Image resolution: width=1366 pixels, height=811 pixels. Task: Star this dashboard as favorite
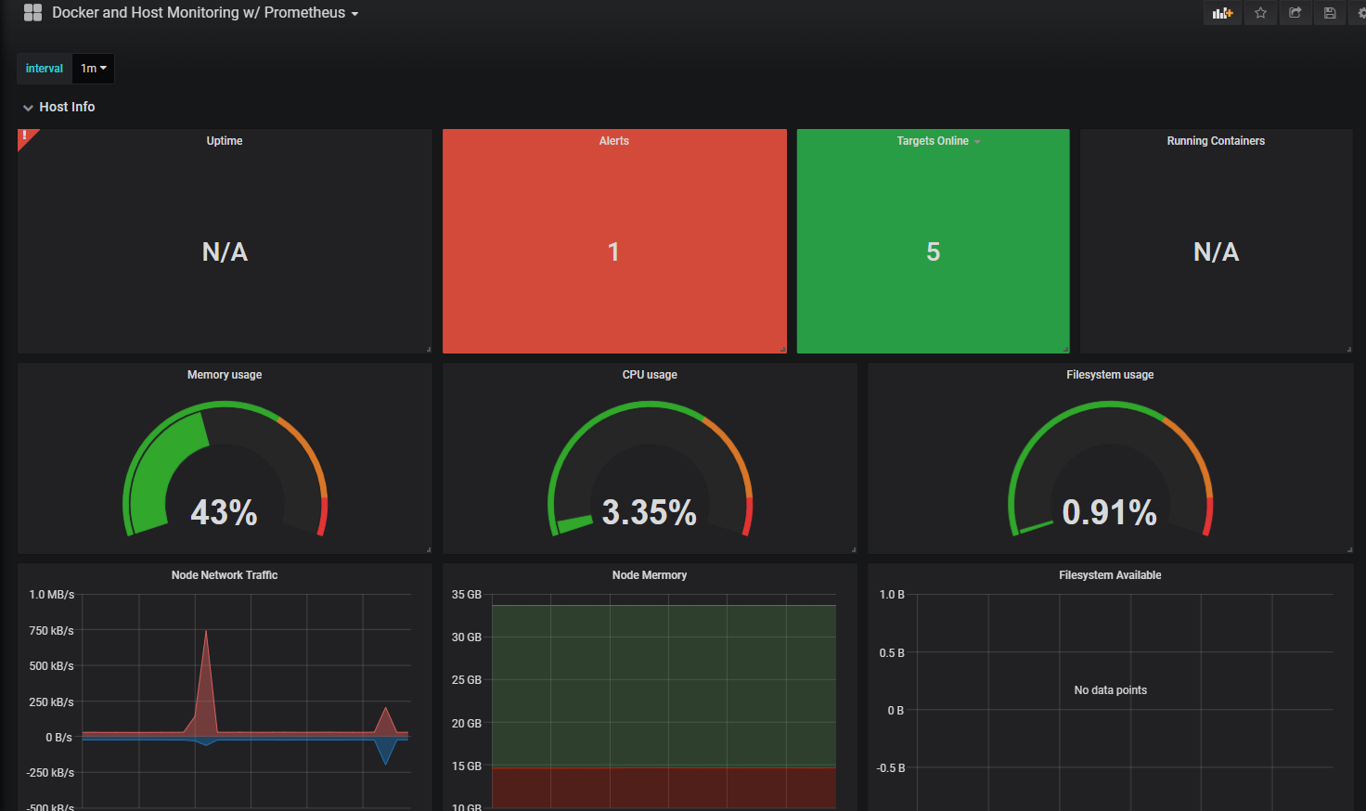point(1260,13)
